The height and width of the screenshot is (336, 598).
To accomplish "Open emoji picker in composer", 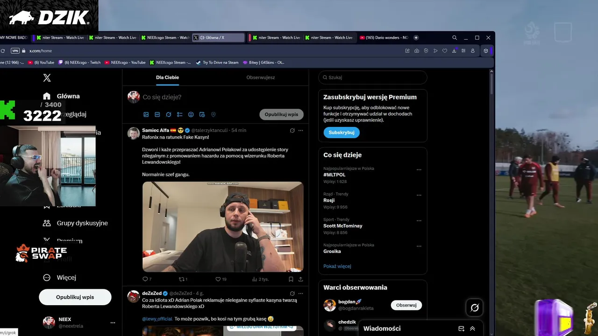I will 191,114.
